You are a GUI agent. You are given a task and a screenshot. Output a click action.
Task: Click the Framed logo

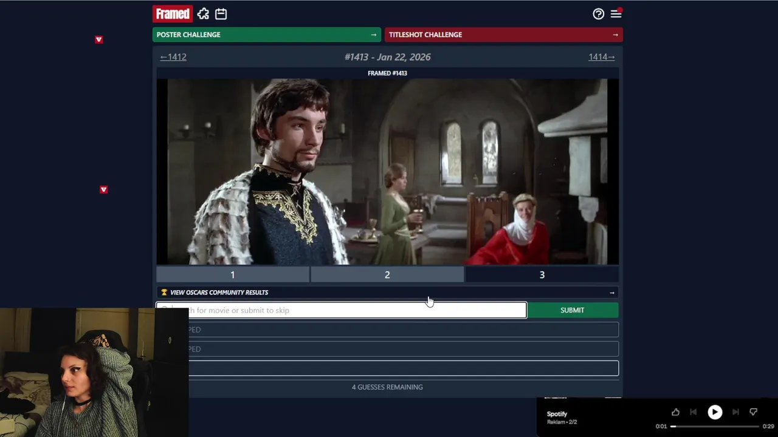173,13
